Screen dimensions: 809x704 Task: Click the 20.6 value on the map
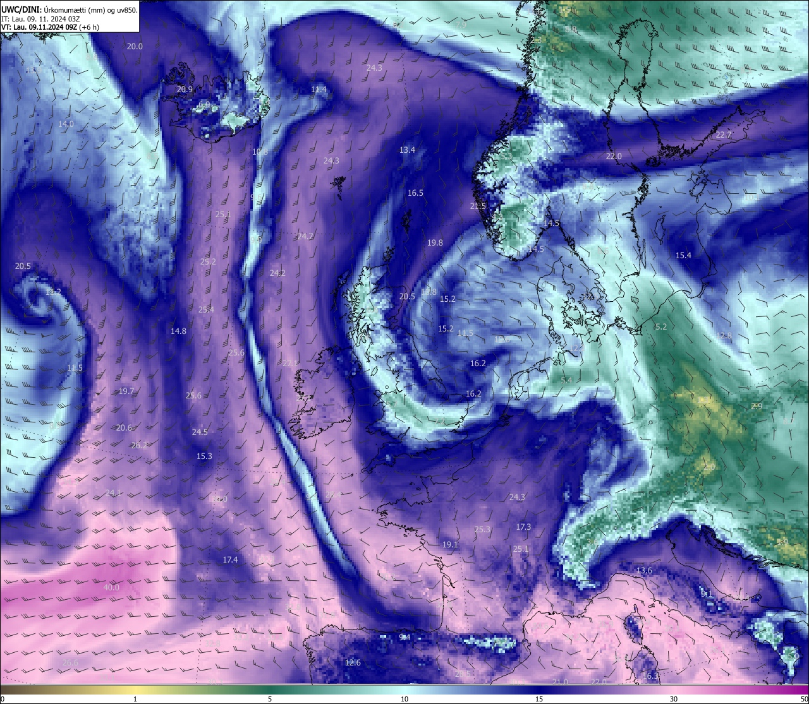(x=124, y=428)
